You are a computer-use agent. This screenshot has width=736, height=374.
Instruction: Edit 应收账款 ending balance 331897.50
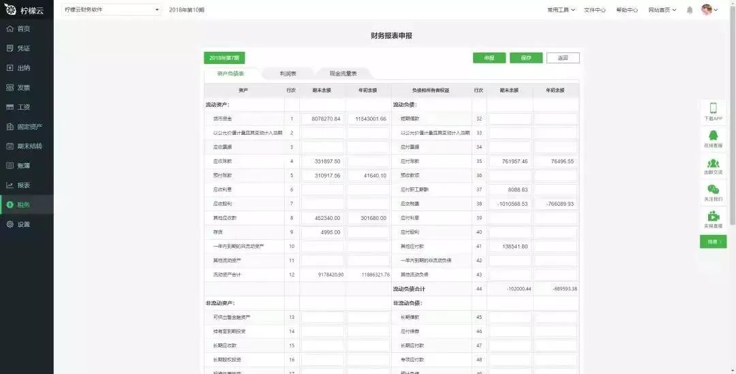[322, 161]
